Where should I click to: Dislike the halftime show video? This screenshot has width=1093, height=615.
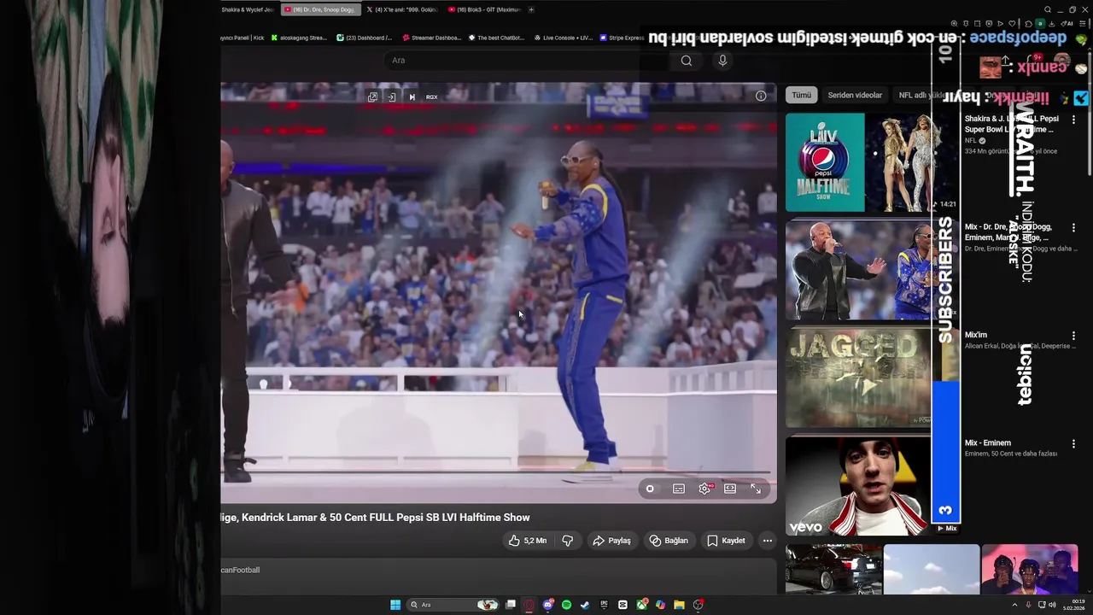click(x=567, y=541)
